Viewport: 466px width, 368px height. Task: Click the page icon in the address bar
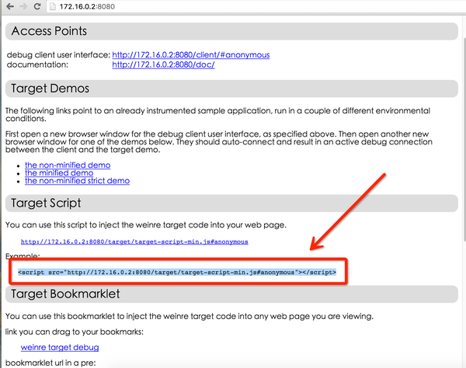pos(53,6)
